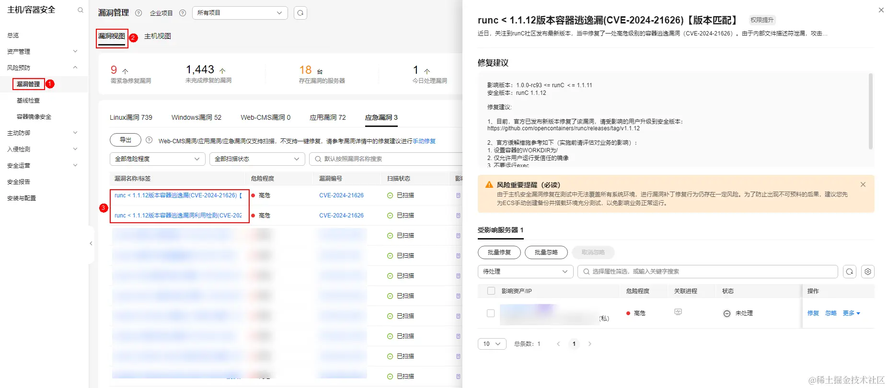Click the next page arrow
This screenshot has width=888, height=388.
point(590,344)
